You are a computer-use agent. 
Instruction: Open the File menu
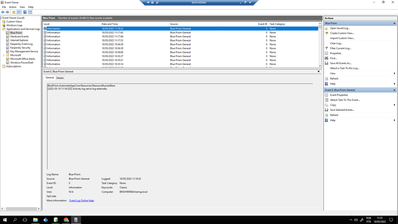click(x=4, y=7)
